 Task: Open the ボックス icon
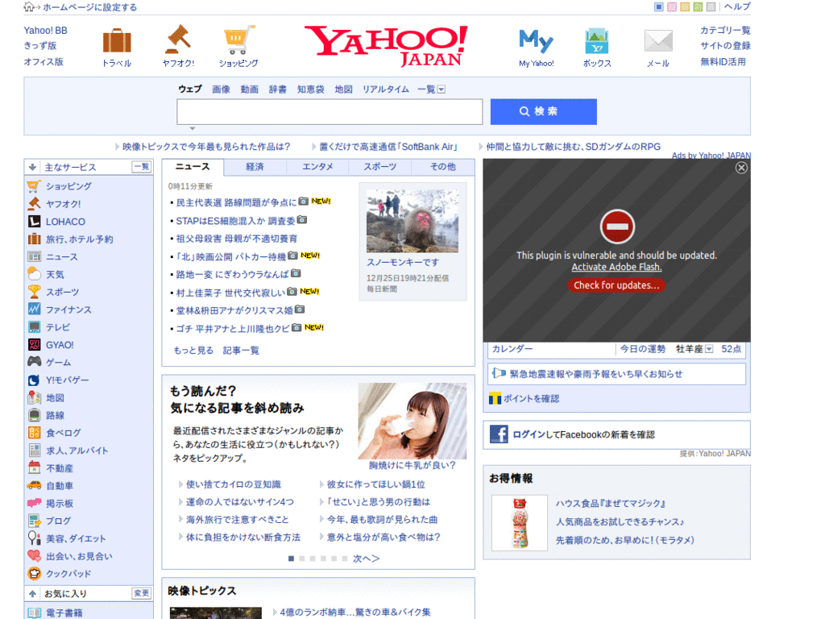(x=597, y=41)
